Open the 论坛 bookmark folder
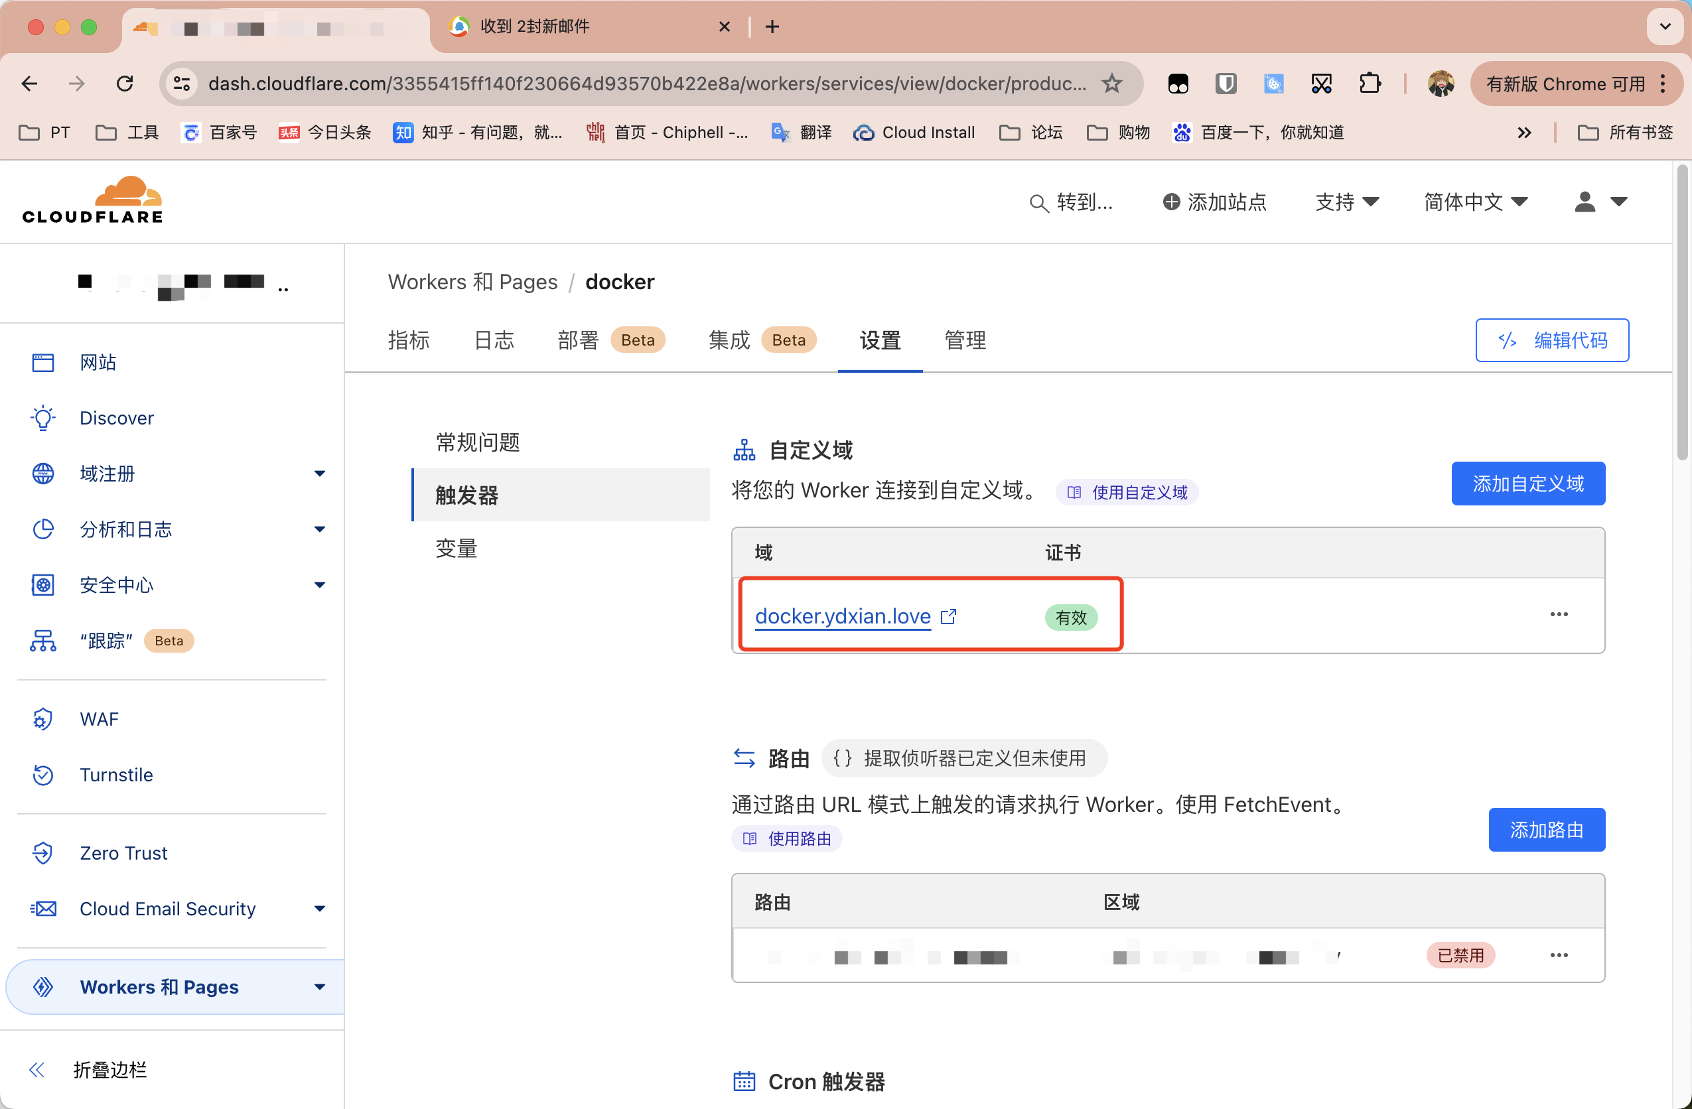 pos(1031,132)
